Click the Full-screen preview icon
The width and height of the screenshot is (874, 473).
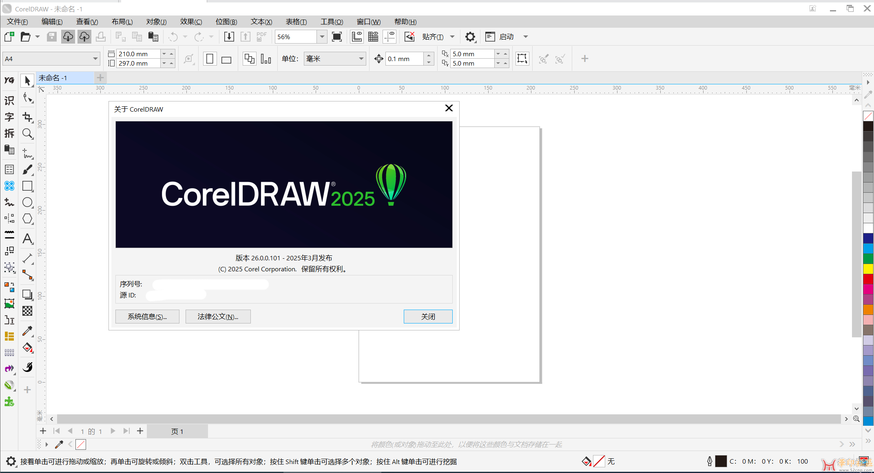click(337, 37)
